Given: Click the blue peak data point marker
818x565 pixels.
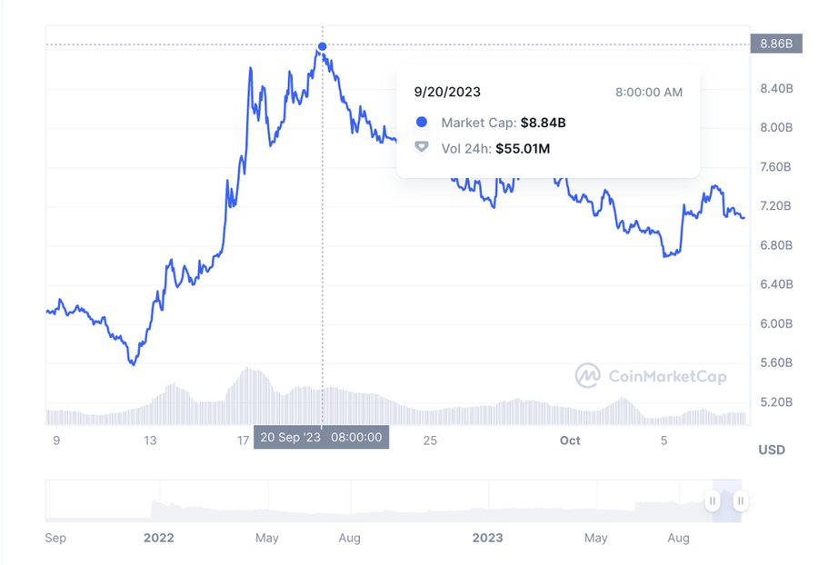Looking at the screenshot, I should (323, 47).
